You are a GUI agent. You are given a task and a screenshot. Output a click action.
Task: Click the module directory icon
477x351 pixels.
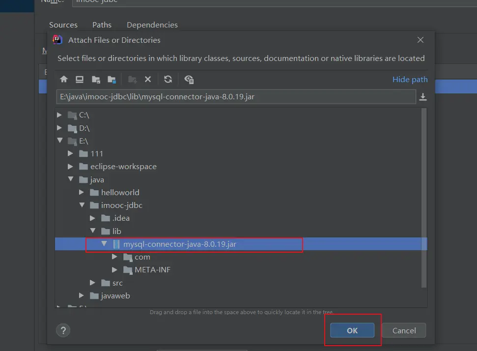coord(112,79)
